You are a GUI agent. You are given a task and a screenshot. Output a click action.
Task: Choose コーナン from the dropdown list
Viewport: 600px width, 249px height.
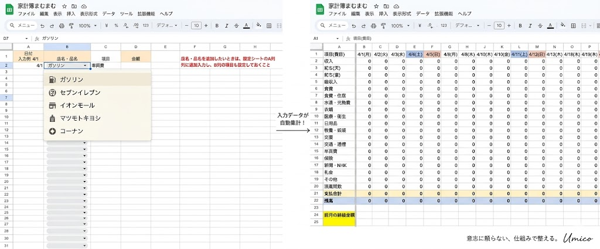(98, 131)
